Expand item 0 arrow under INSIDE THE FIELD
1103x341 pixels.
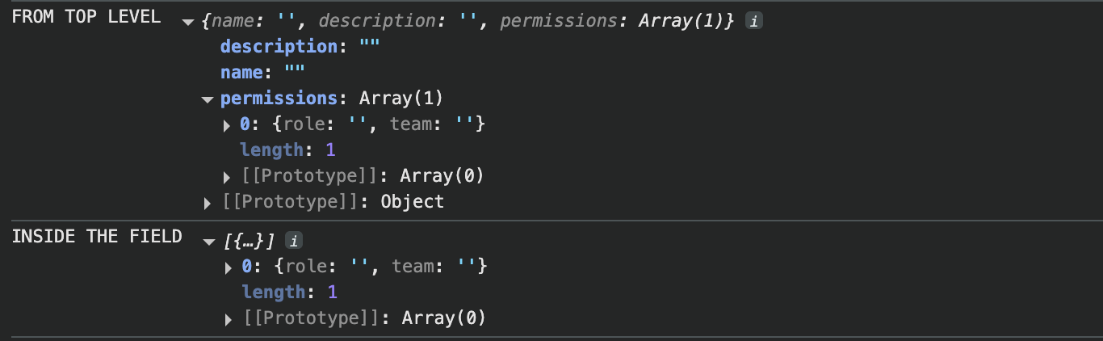[228, 266]
